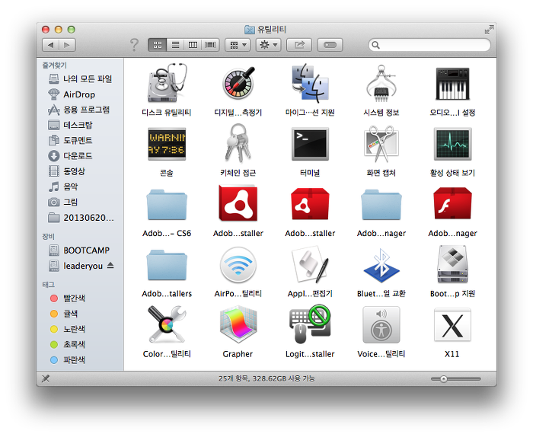533x437 pixels.
Task: Open the Logitech uninstaller icon
Action: 310,325
